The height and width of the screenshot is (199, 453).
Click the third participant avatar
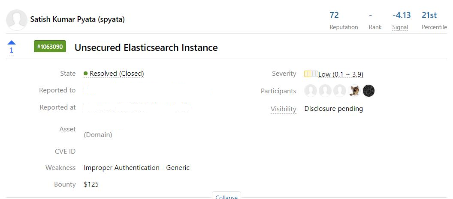(339, 91)
